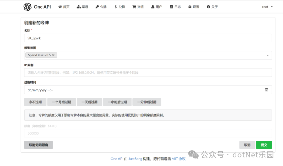Expand the 模型范围 dropdown arrow
This screenshot has height=166, width=283.
268,55
